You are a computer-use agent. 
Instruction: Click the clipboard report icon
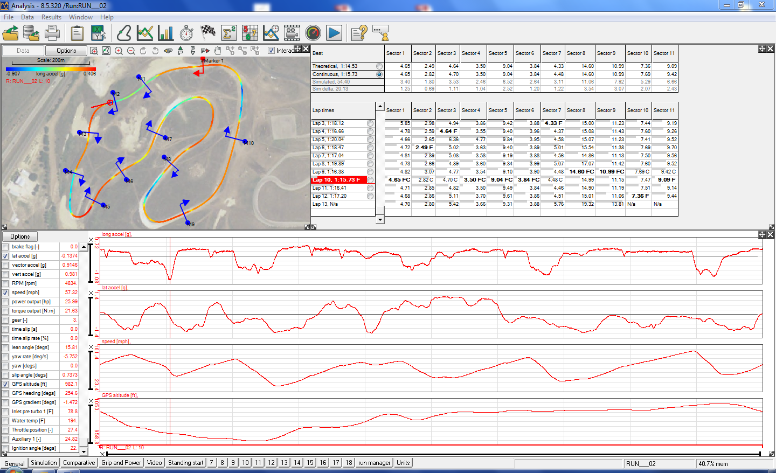pyautogui.click(x=78, y=33)
